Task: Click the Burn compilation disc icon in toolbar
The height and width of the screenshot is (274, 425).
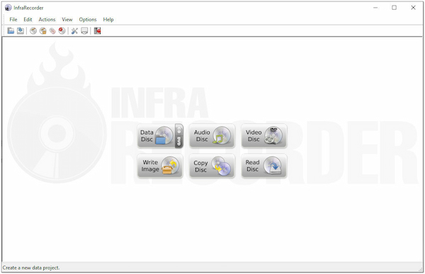Action: 33,31
